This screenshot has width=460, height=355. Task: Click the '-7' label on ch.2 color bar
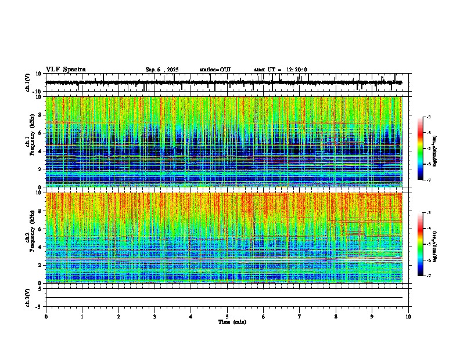click(x=428, y=276)
